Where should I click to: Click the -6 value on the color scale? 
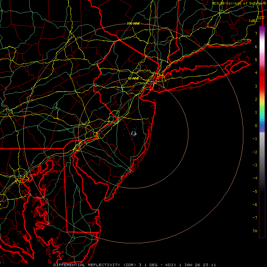point(255,205)
